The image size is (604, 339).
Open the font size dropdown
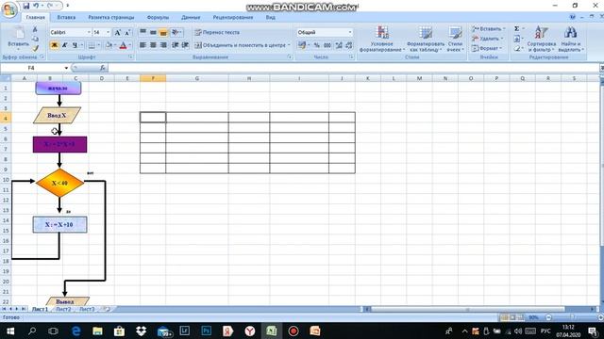tap(108, 32)
